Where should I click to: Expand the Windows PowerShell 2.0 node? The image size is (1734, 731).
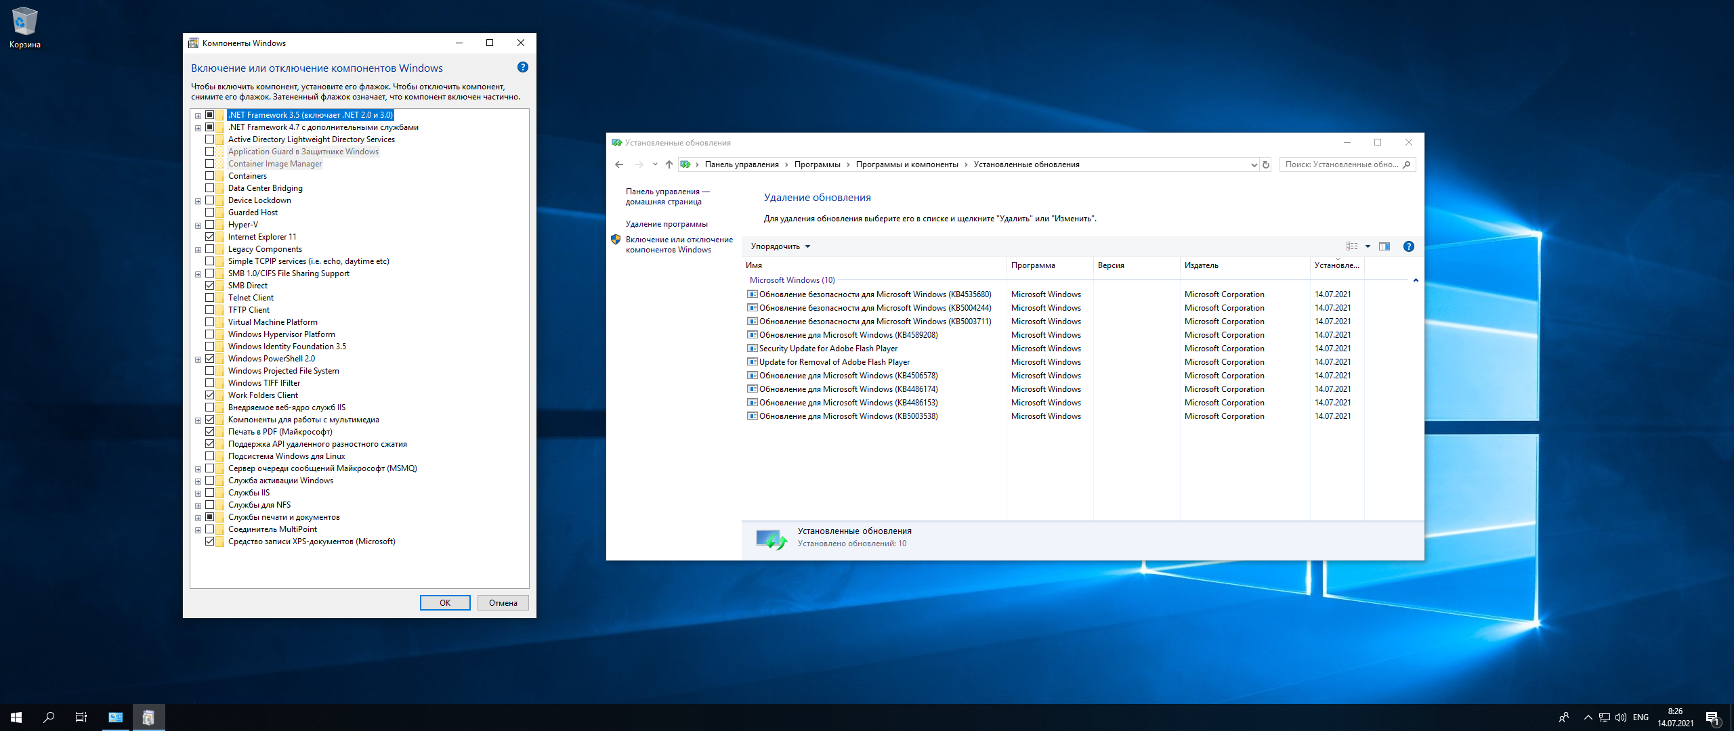(x=198, y=359)
